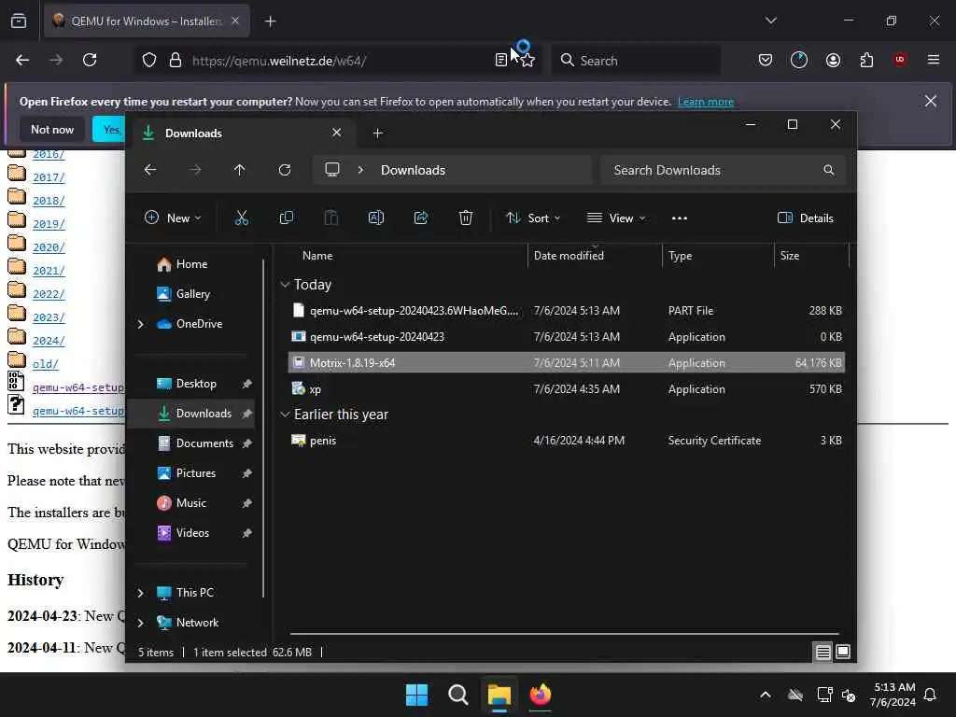
Task: Reload the Firefox page
Action: click(x=90, y=60)
